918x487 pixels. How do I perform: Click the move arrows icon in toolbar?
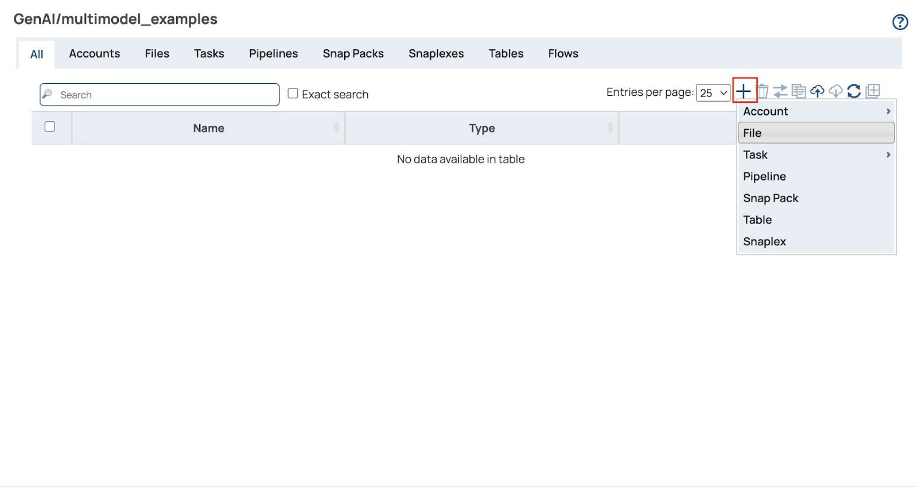tap(780, 91)
